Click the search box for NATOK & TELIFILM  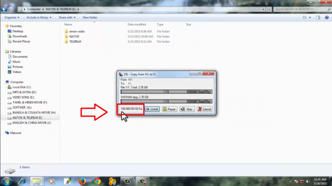tap(302, 9)
